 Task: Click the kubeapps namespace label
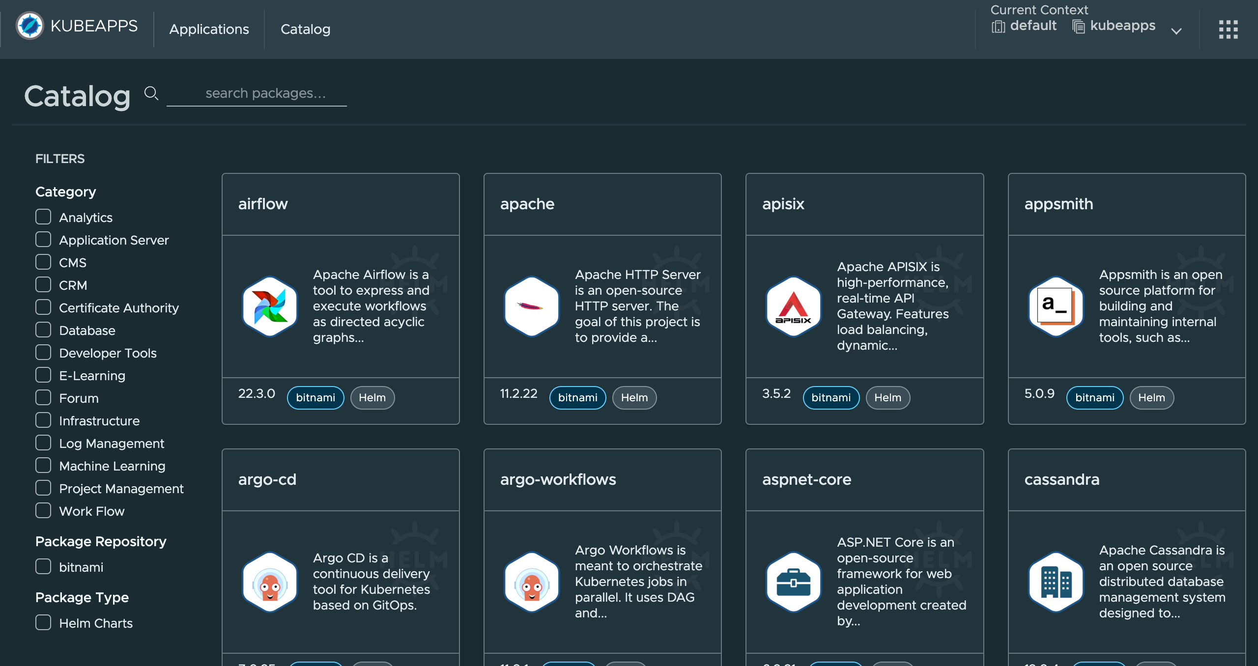(1123, 26)
